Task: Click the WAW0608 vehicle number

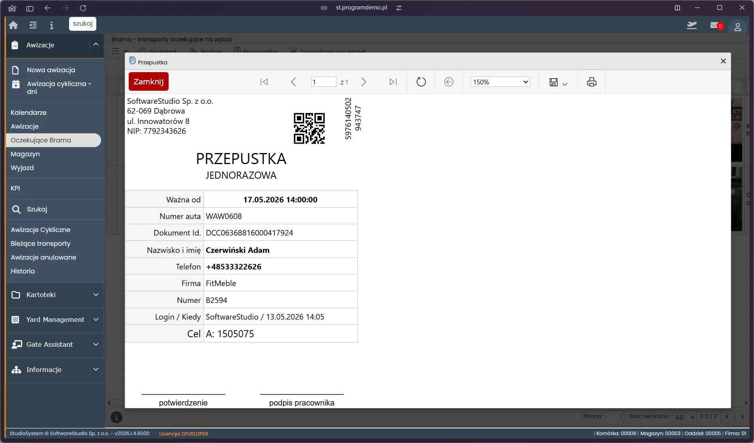Action: [x=224, y=216]
